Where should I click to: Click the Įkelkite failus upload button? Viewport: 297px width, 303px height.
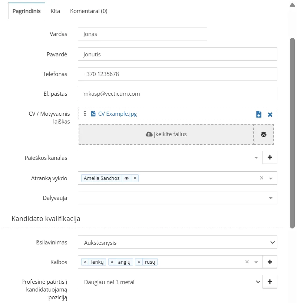[166, 134]
